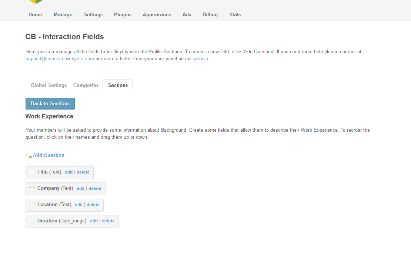Click the site logo at top
This screenshot has width=411, height=279.
(36, 2)
